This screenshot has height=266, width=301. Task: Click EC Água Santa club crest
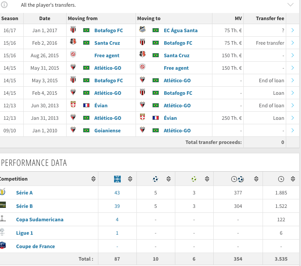click(x=142, y=30)
